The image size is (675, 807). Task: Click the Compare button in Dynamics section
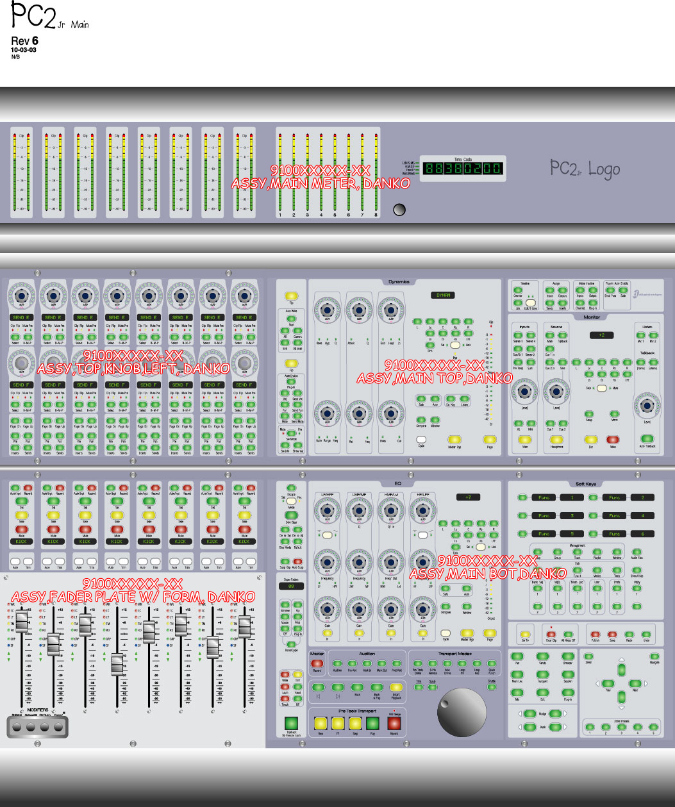click(x=421, y=420)
